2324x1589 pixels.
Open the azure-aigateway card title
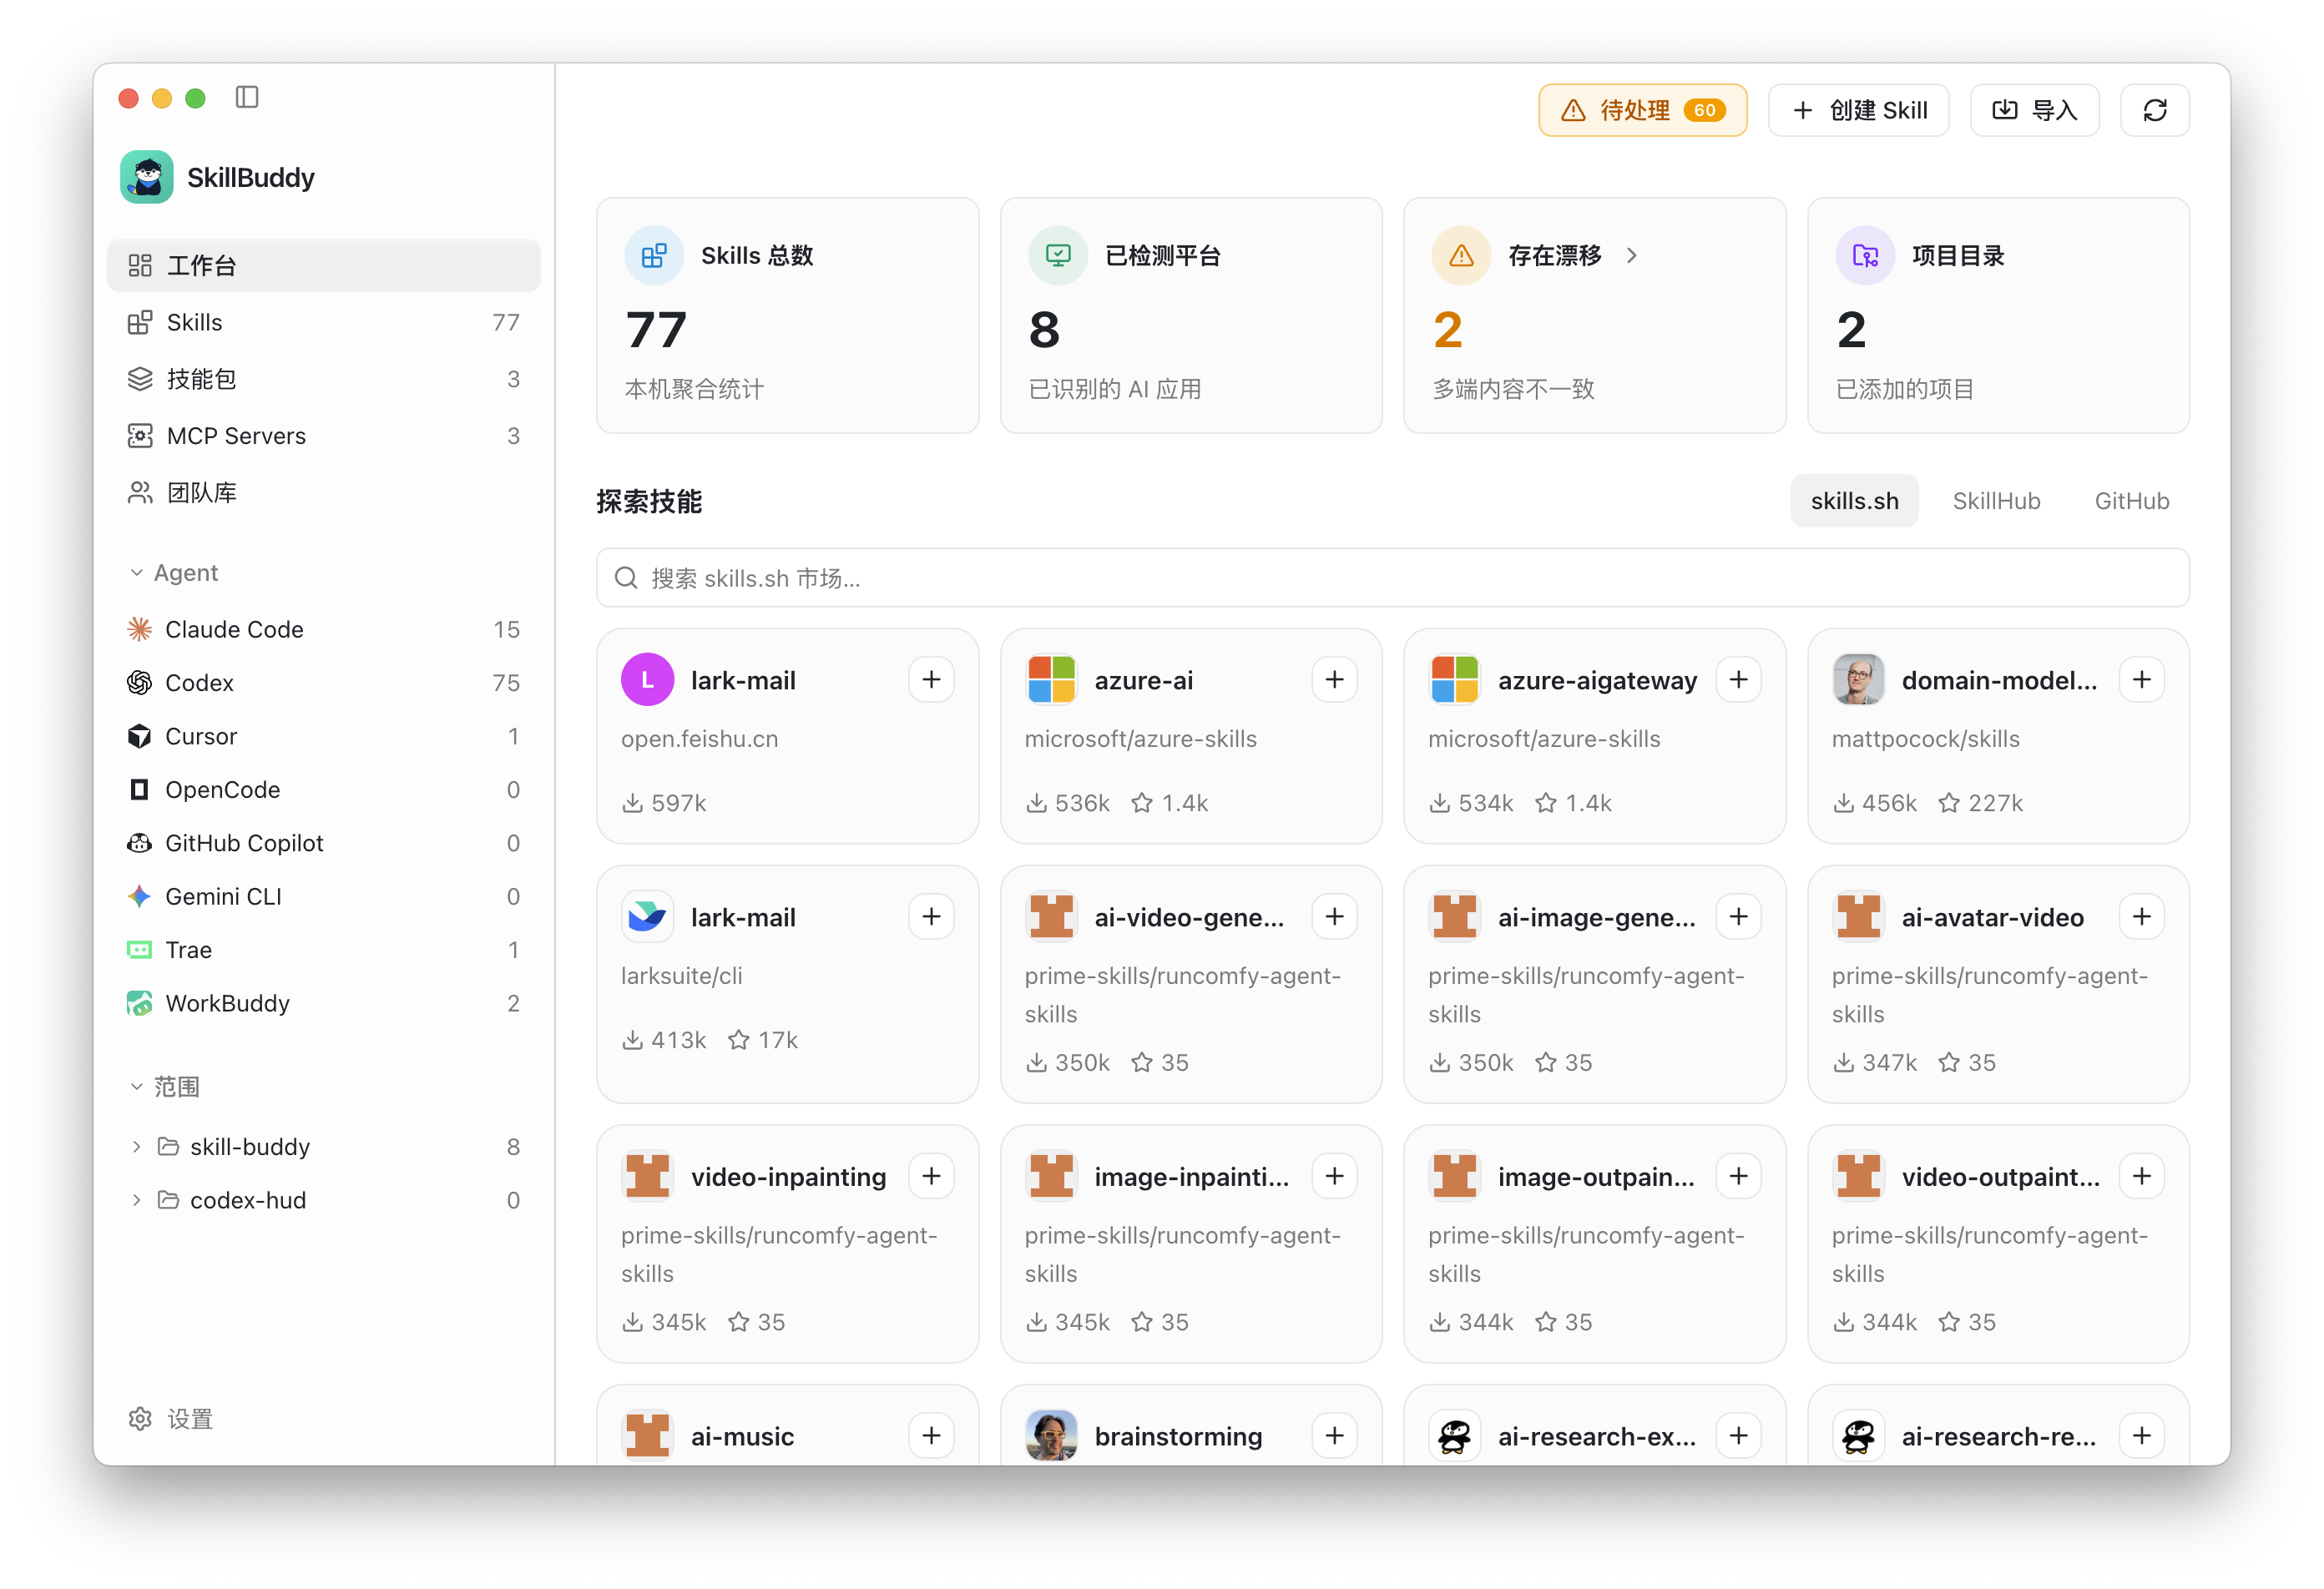point(1597,681)
